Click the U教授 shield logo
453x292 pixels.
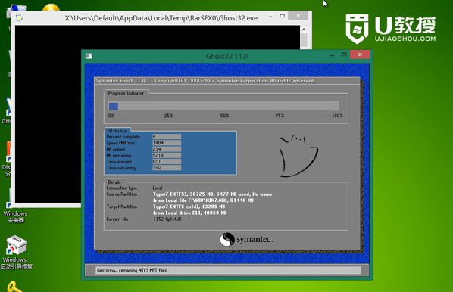pyautogui.click(x=357, y=29)
